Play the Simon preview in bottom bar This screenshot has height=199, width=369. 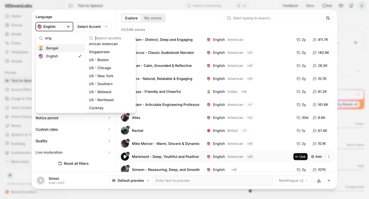[x=41, y=181]
